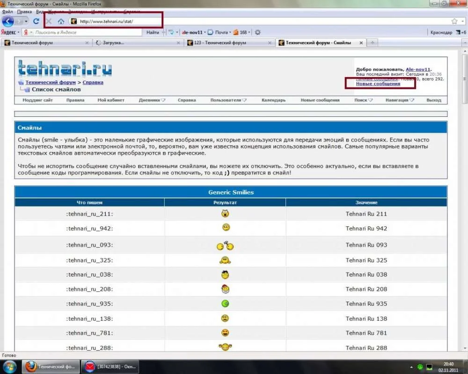Open the Файл menu
The image size is (468, 374).
pos(7,12)
